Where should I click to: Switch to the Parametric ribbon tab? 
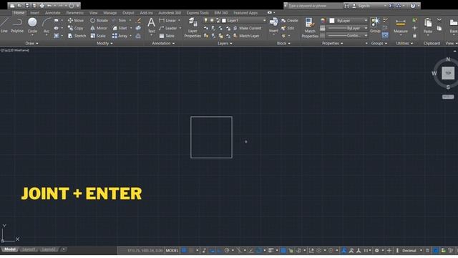74,13
